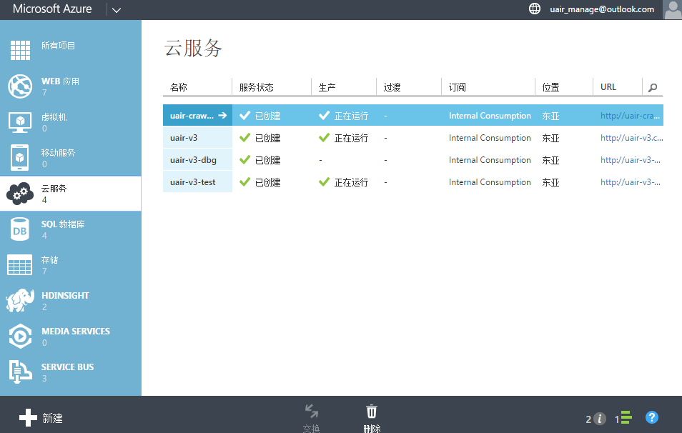Expand the Microsoft Azure title dropdown chevron
Viewport: 682px width, 433px height.
pyautogui.click(x=116, y=9)
